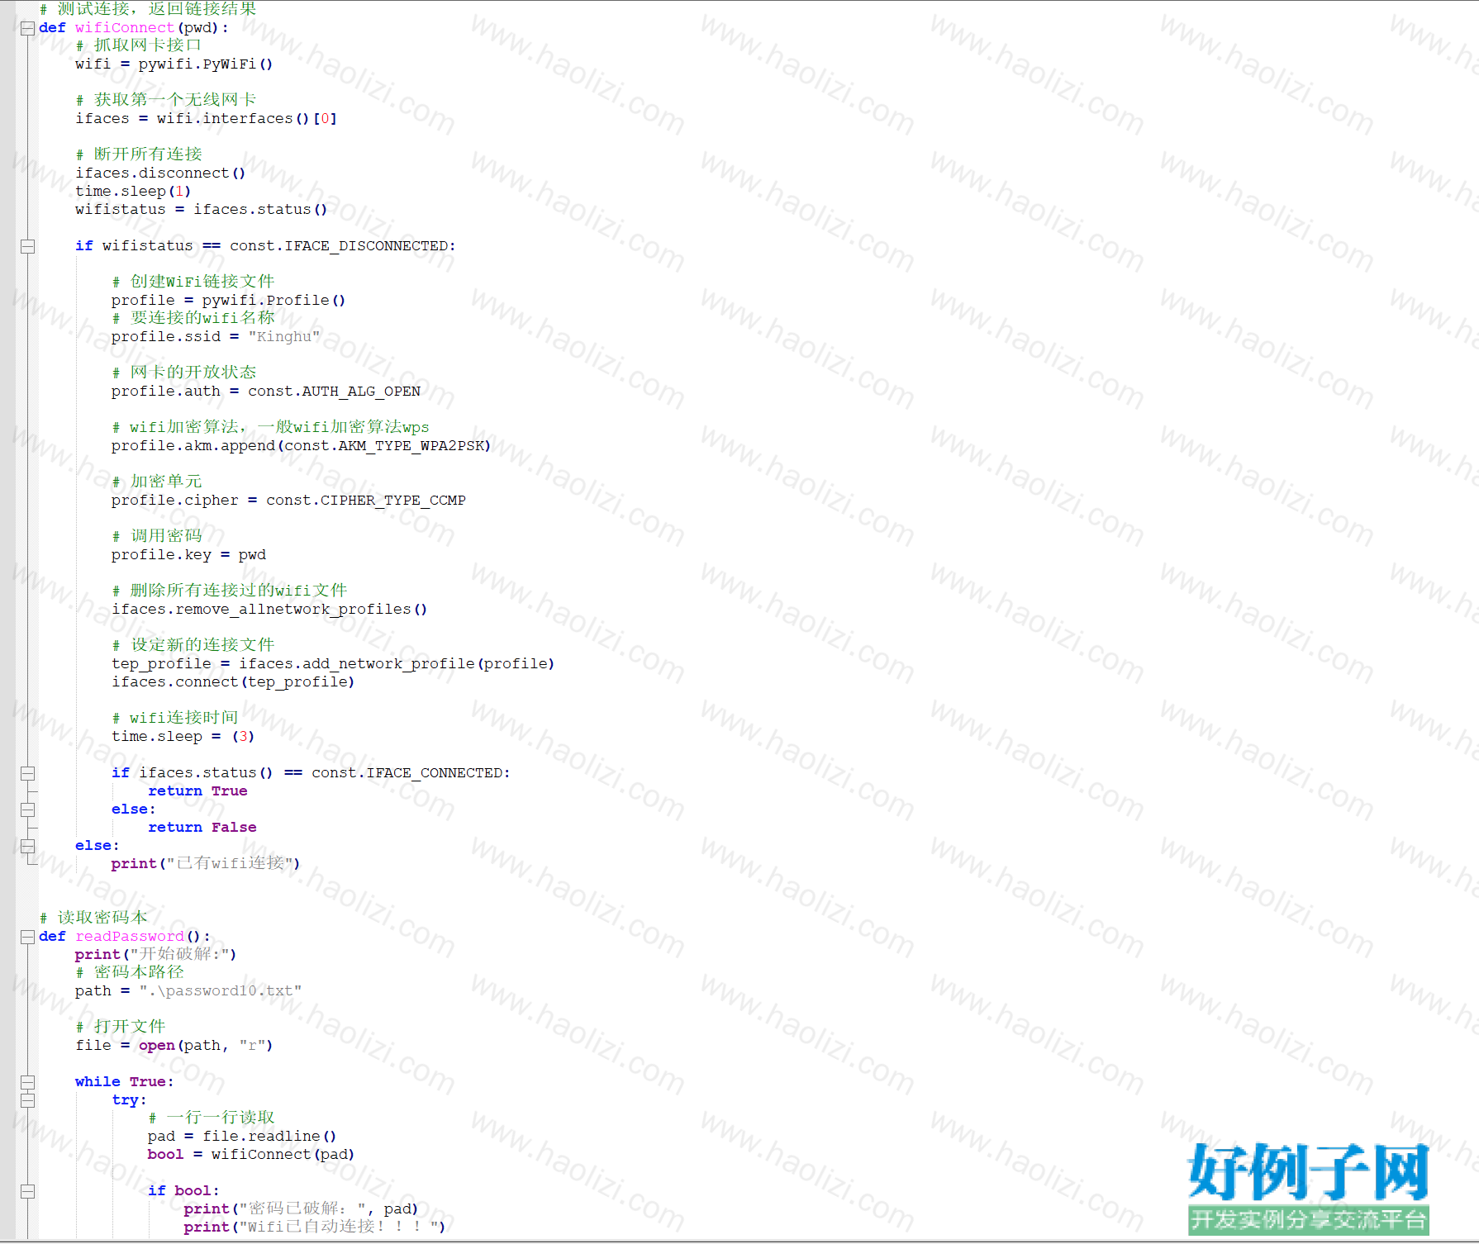The height and width of the screenshot is (1244, 1479).
Task: Collapse the wifiConnect function fold marker
Action: [27, 28]
